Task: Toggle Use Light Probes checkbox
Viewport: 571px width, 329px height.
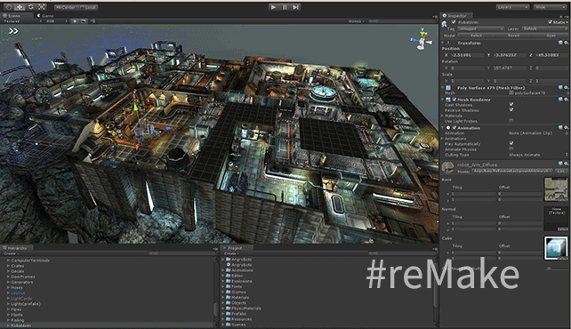Action: (x=511, y=120)
